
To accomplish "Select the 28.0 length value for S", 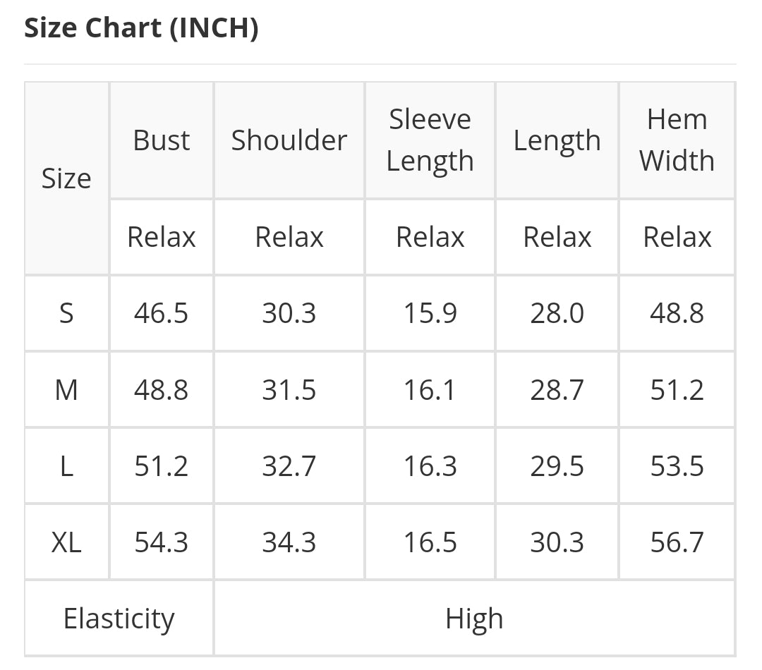I will 557,313.
